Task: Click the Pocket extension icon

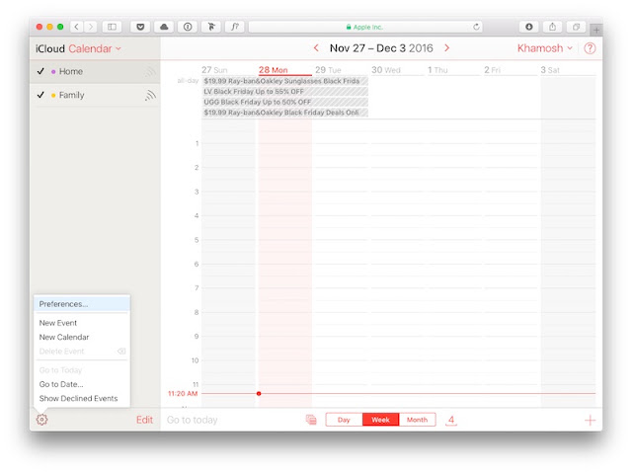Action: [x=140, y=27]
